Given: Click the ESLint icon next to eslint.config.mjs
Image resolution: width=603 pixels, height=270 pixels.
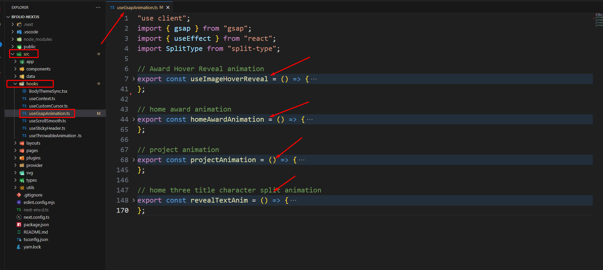Looking at the screenshot, I should pos(19,202).
